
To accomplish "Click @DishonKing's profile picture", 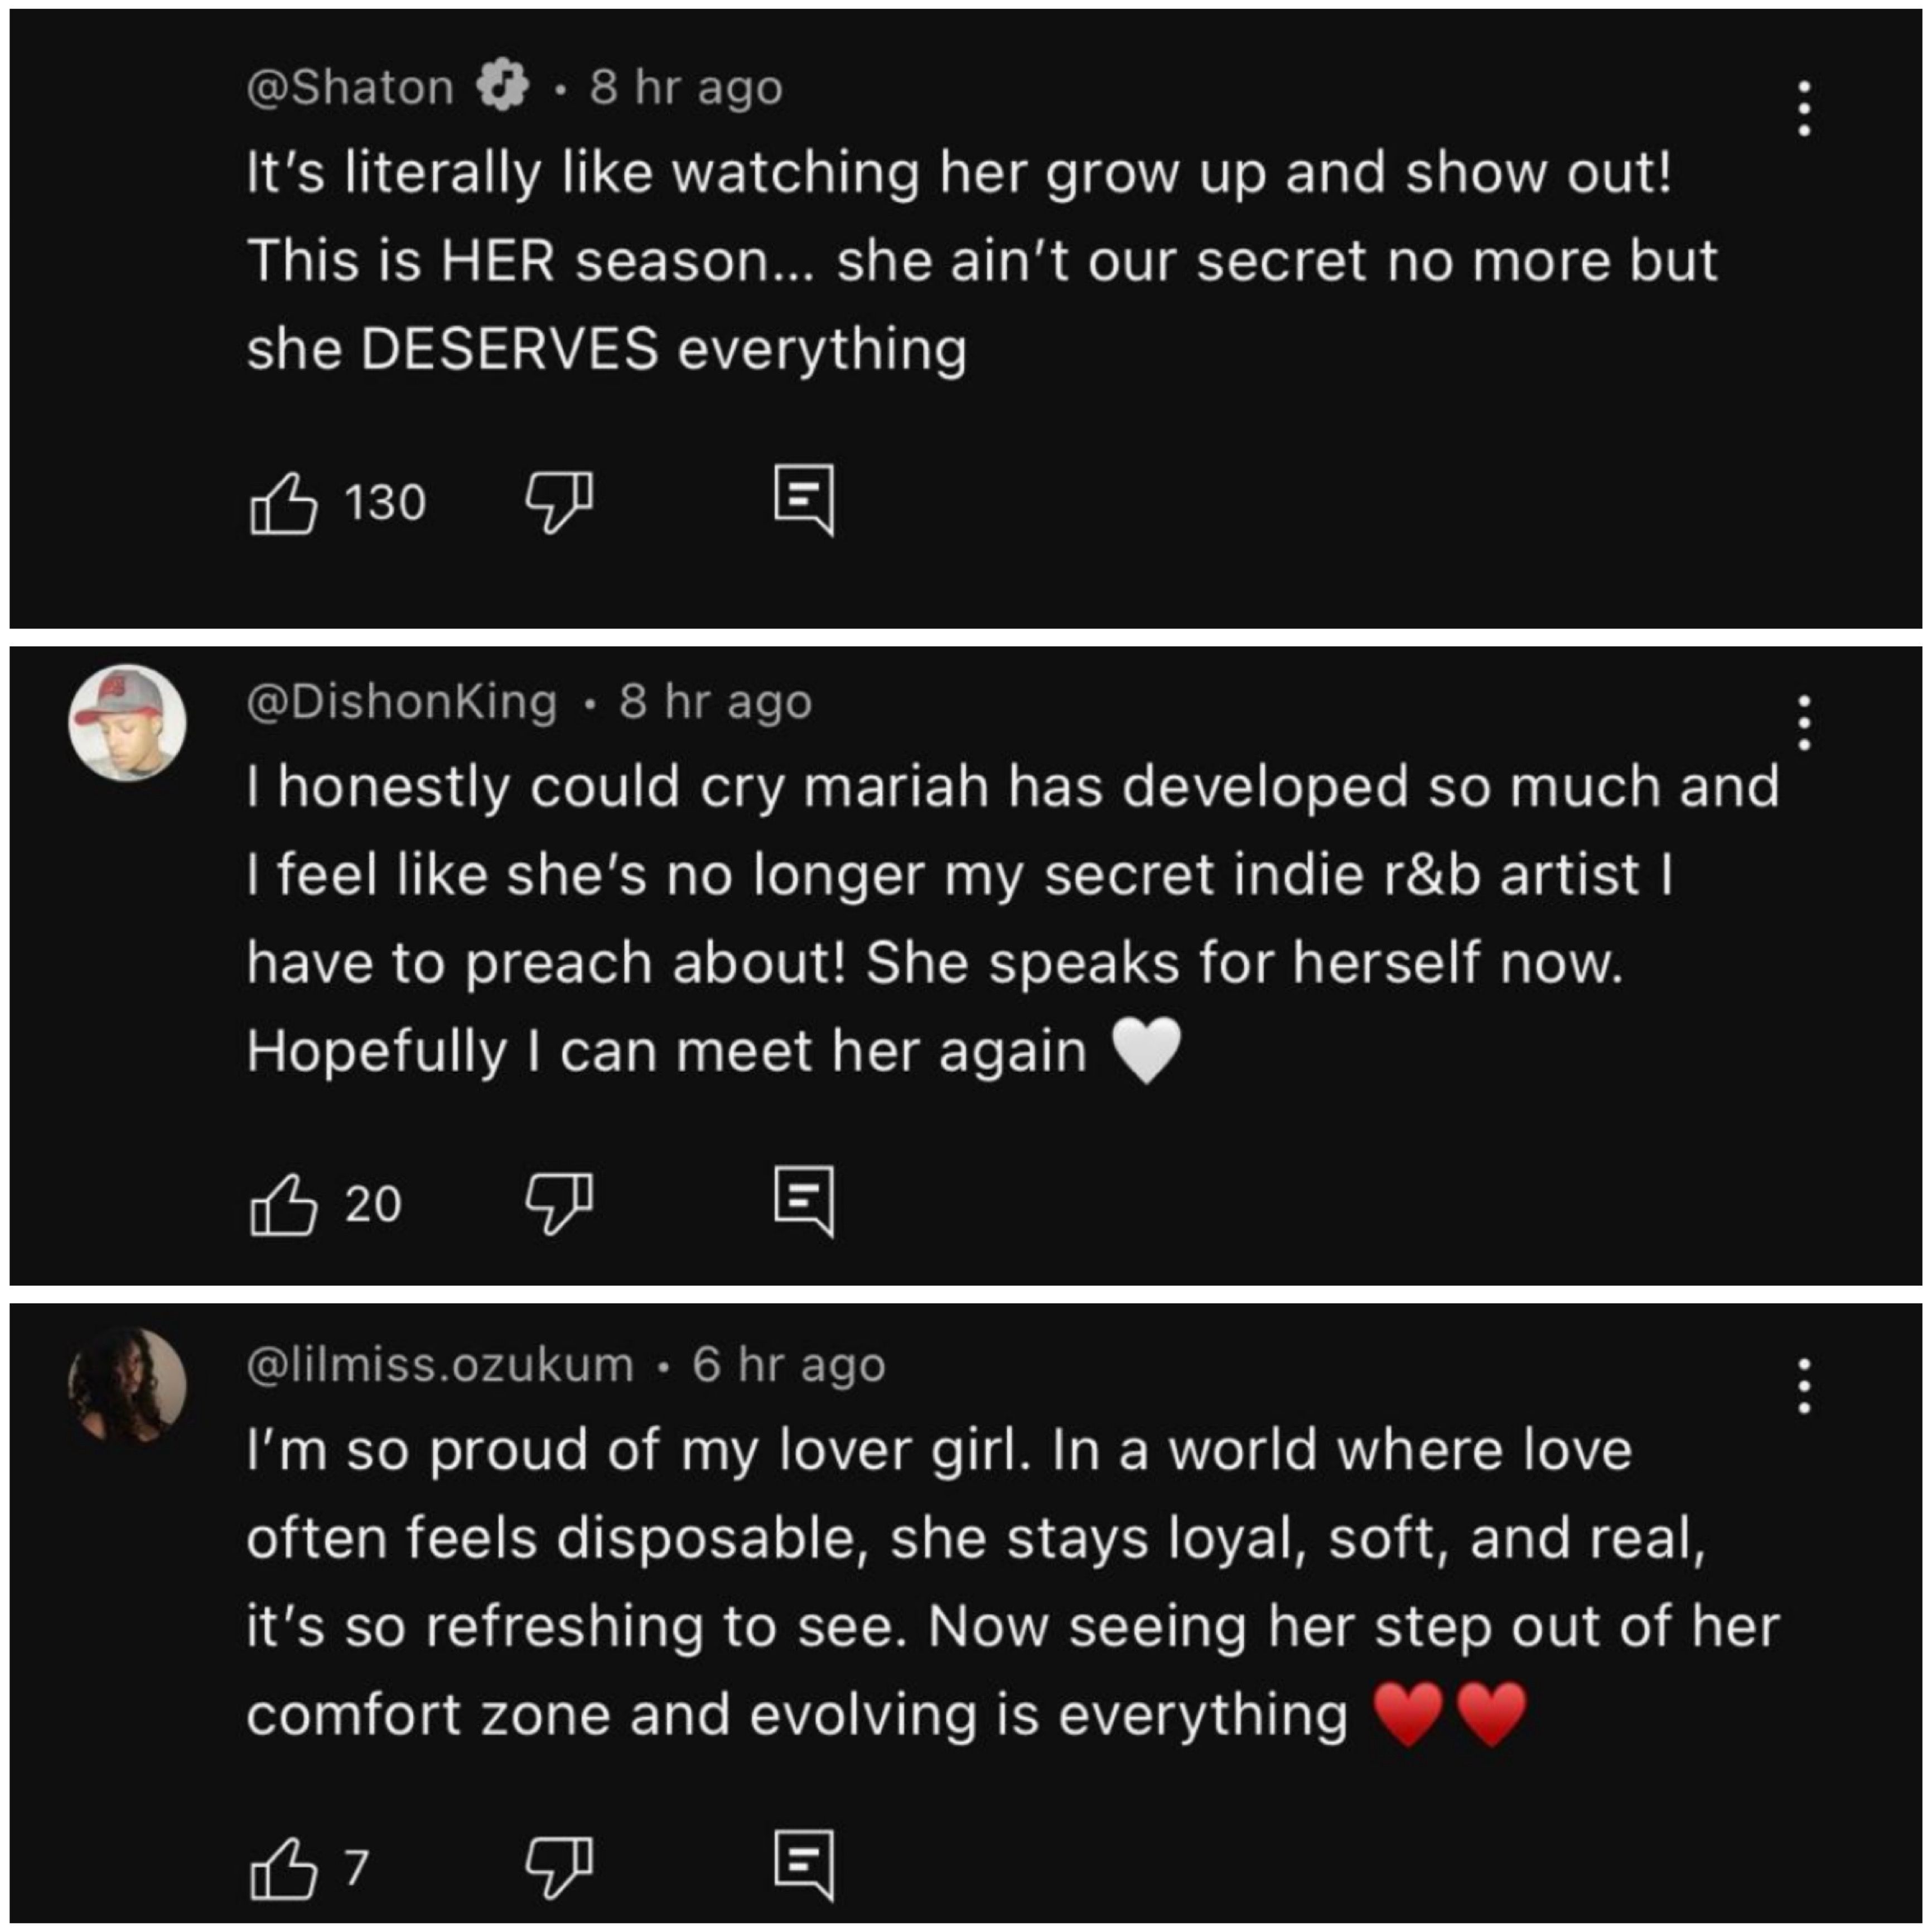I will tap(127, 722).
